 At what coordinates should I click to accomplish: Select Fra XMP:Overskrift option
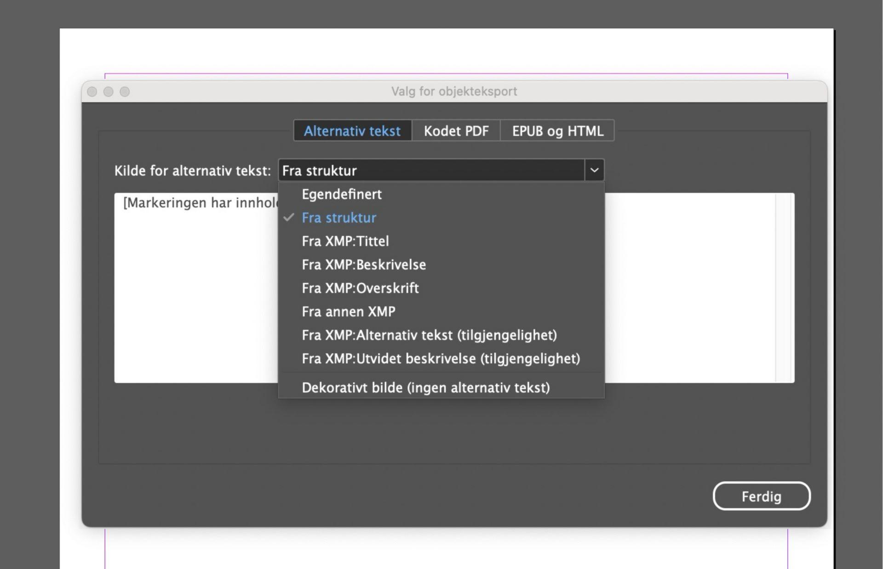360,288
